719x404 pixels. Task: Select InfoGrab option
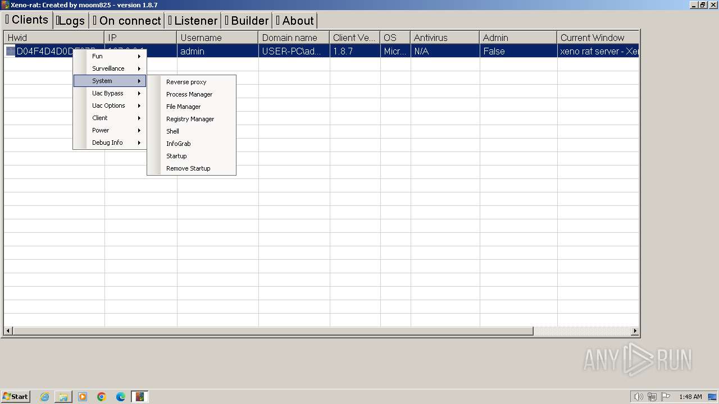192,144
